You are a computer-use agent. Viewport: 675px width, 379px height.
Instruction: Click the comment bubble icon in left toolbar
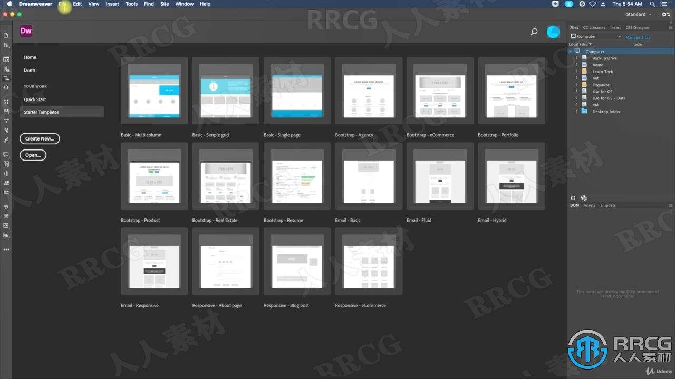click(6, 154)
